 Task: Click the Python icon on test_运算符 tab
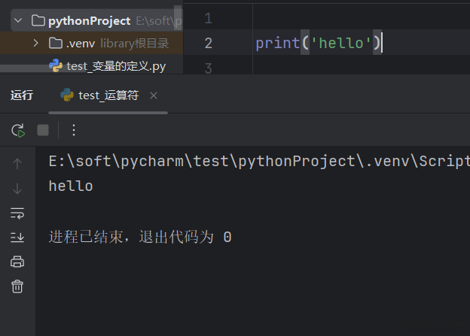tap(67, 95)
